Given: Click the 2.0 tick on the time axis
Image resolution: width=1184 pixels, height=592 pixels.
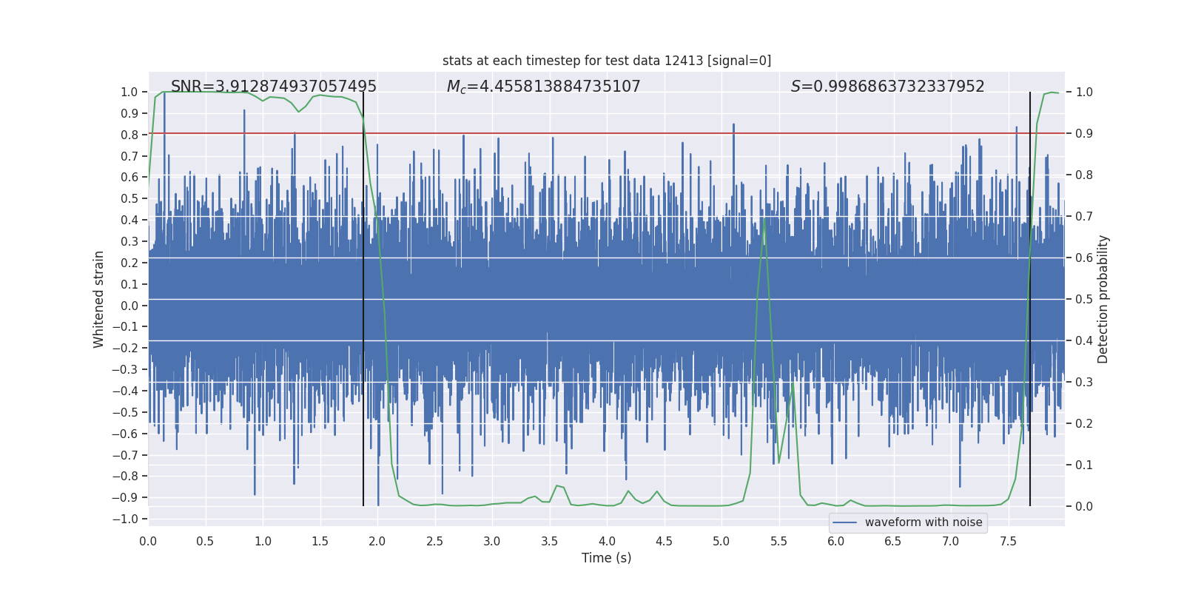Looking at the screenshot, I should [377, 541].
